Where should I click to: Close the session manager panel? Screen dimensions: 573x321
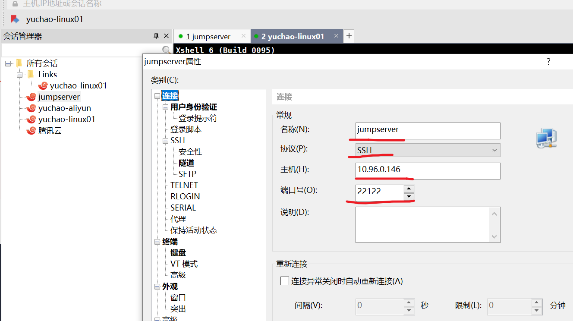(x=166, y=36)
